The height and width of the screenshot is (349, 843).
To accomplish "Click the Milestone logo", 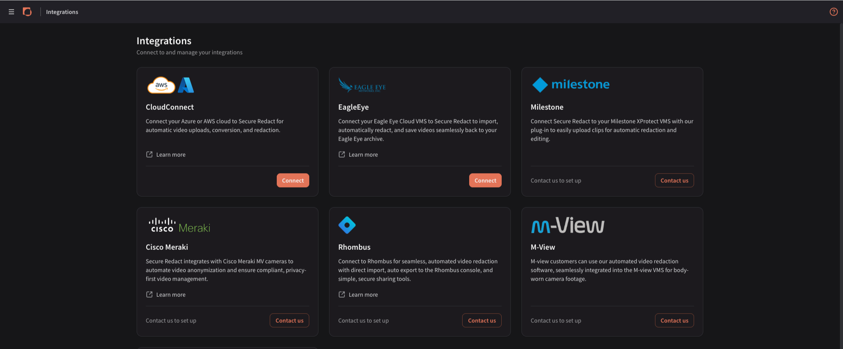I will (571, 85).
